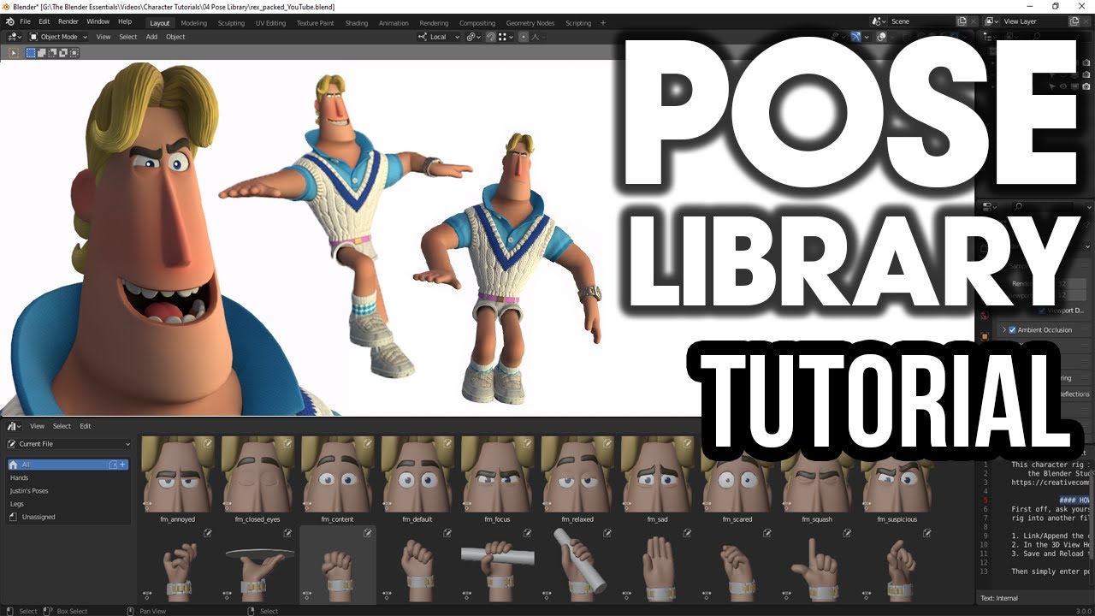The height and width of the screenshot is (616, 1095).
Task: Select the fm_focus pose thumbnail
Action: pos(498,475)
